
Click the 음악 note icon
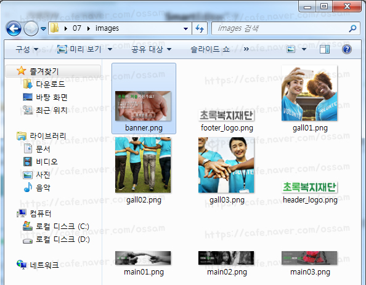28,187
